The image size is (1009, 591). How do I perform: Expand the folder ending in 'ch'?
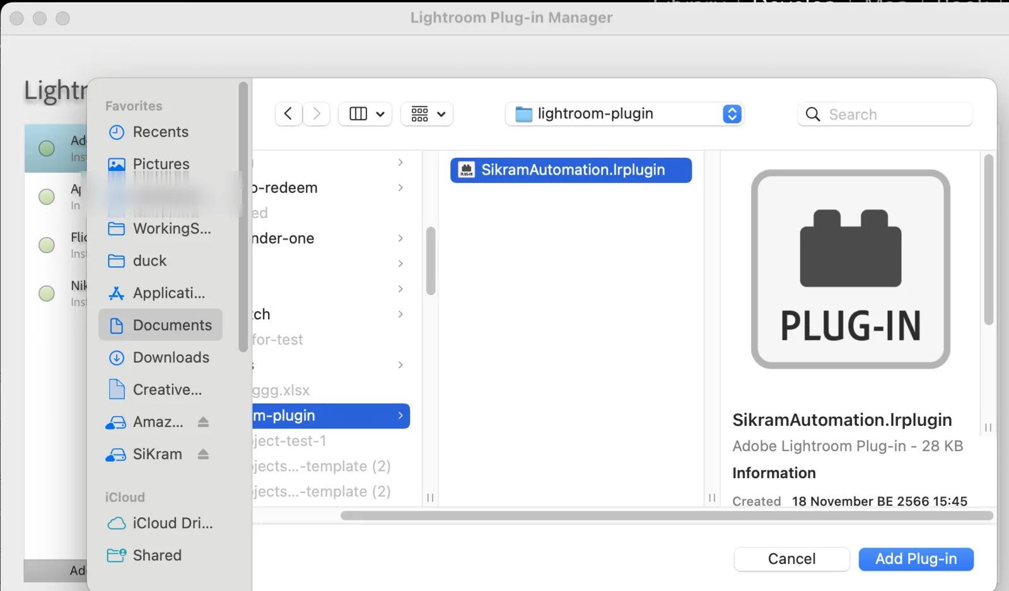coord(400,314)
